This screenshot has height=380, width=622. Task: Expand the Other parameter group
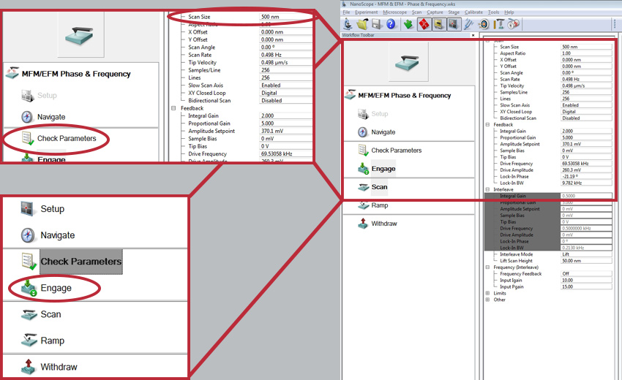pos(487,300)
